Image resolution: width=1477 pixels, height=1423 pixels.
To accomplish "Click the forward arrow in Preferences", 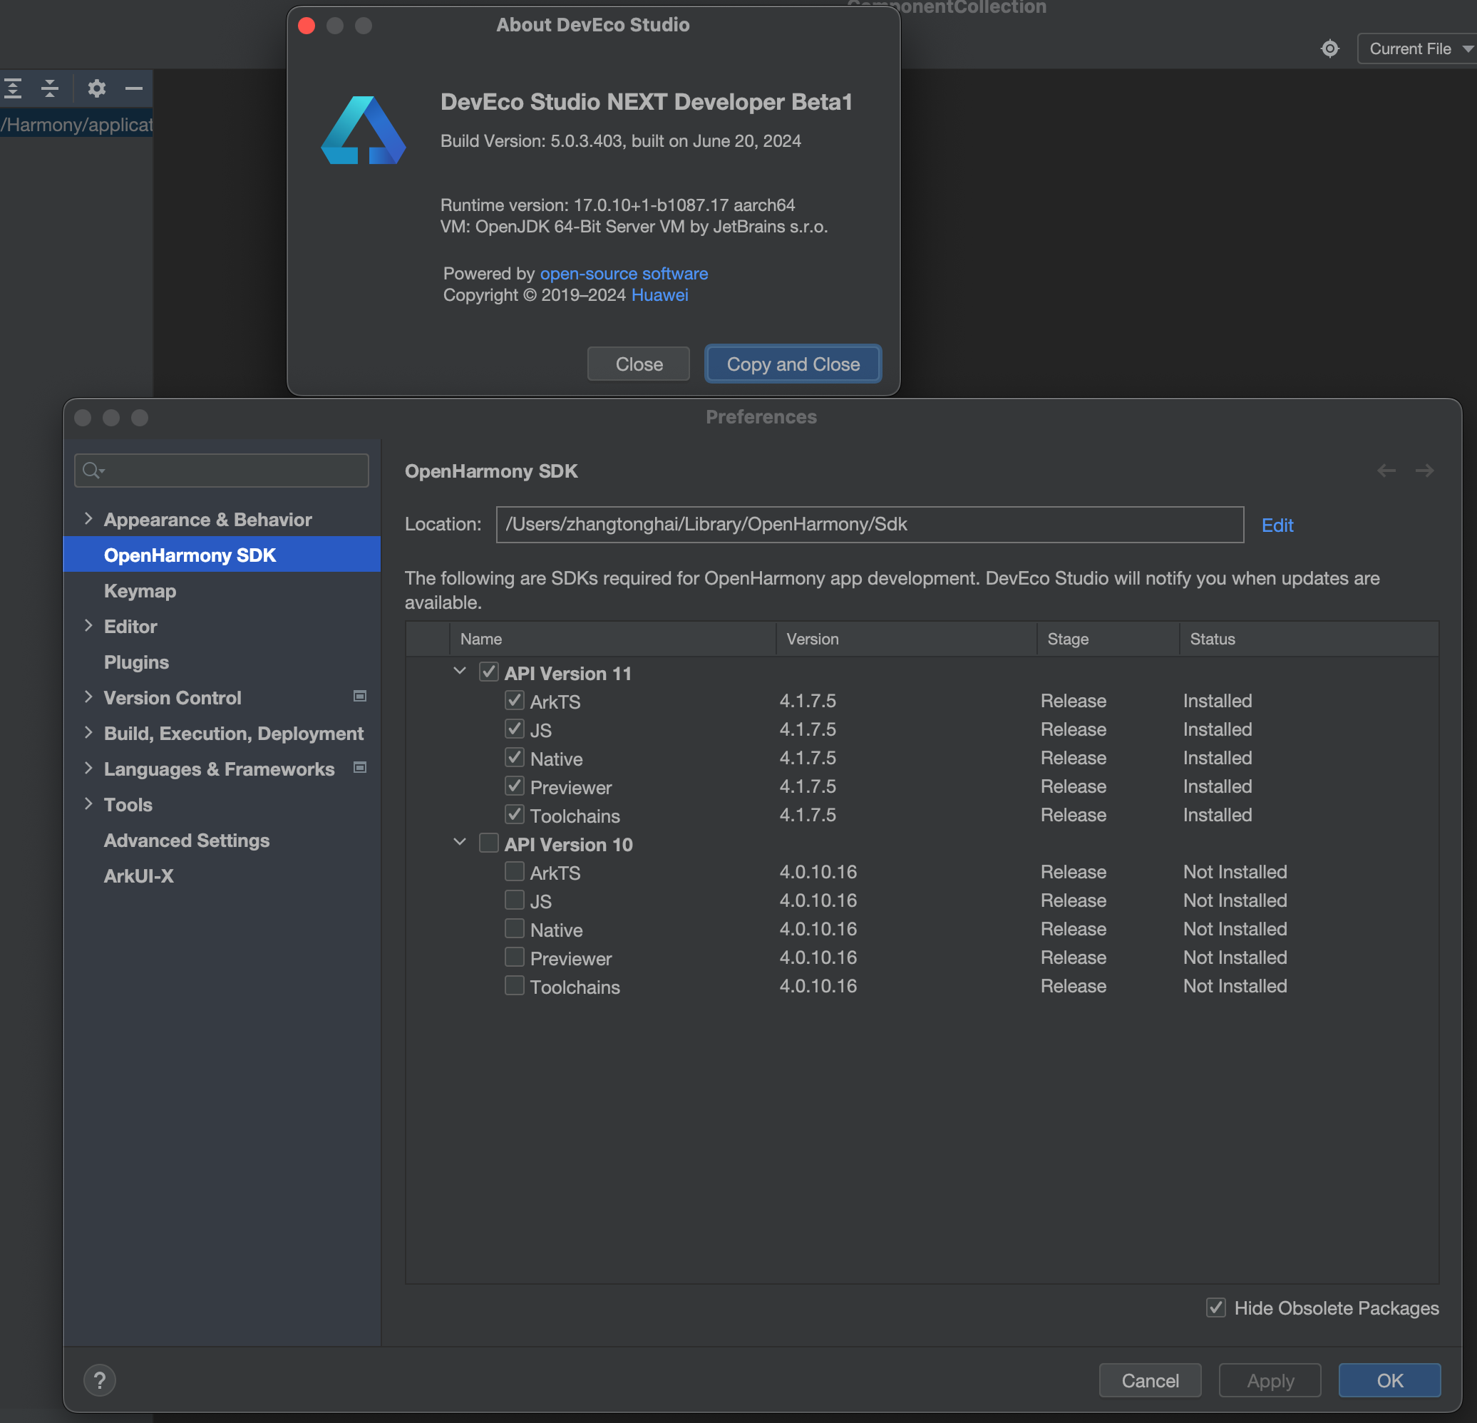I will 1424,471.
